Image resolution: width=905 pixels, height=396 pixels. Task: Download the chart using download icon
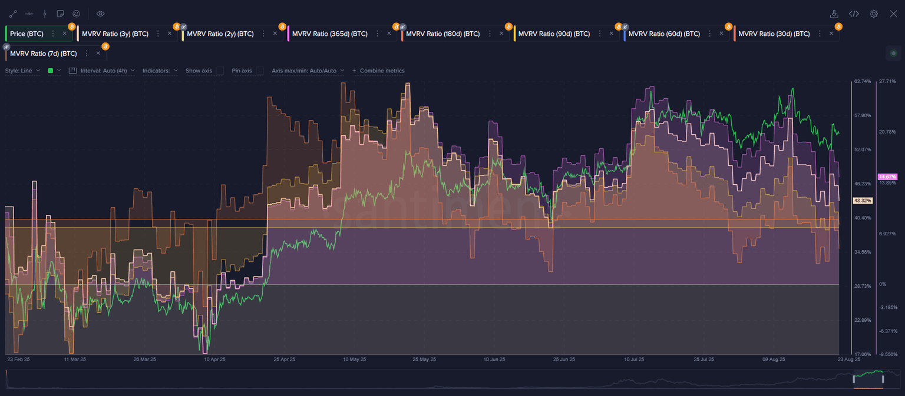pos(834,14)
